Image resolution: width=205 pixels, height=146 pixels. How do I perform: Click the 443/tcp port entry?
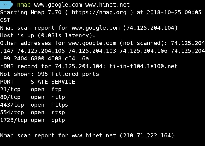click(12, 105)
